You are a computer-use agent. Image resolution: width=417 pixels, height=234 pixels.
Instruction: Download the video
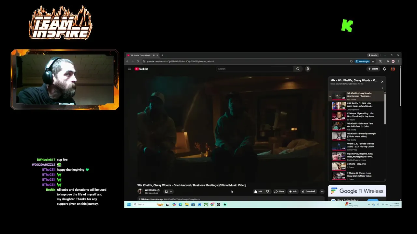coord(308,191)
